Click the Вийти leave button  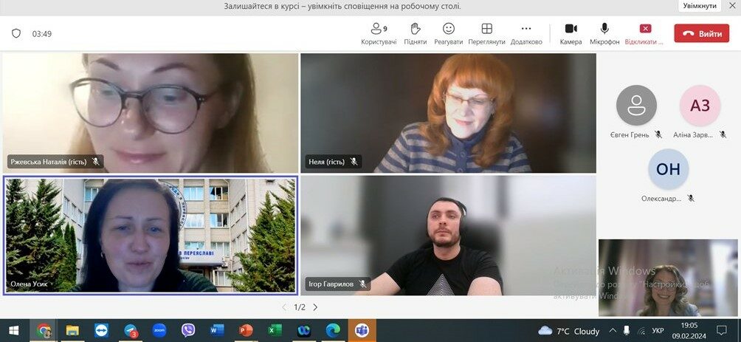pyautogui.click(x=701, y=33)
